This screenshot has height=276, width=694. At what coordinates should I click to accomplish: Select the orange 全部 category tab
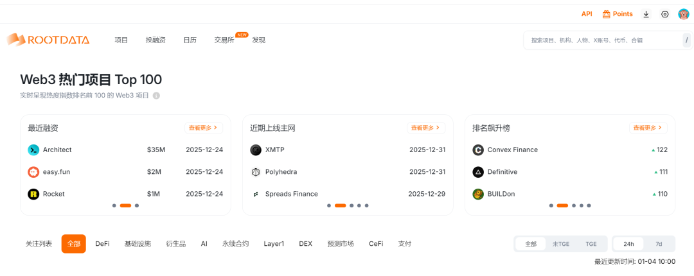click(x=73, y=244)
